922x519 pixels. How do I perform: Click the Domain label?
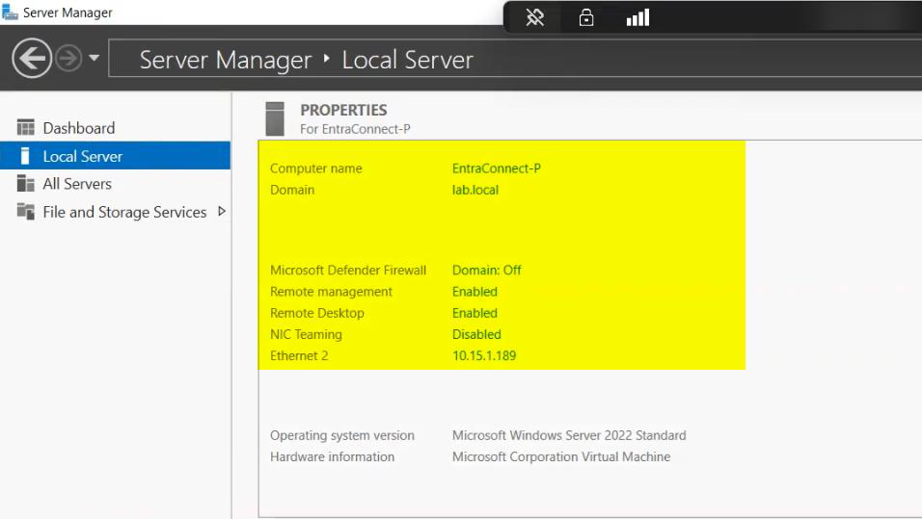tap(292, 190)
